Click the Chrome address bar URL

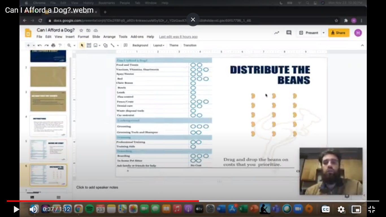pos(152,21)
